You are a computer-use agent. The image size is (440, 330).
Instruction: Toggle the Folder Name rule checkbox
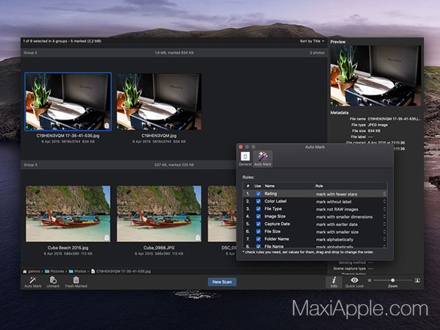pos(258,239)
